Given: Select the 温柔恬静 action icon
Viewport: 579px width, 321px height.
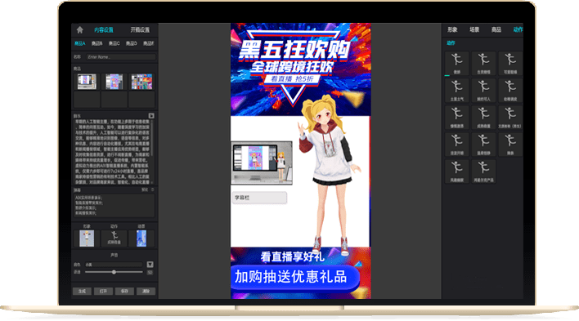Looking at the screenshot, I should [x=483, y=145].
